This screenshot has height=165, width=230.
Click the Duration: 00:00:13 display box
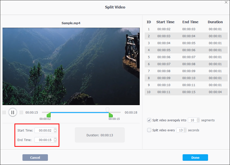(100, 135)
